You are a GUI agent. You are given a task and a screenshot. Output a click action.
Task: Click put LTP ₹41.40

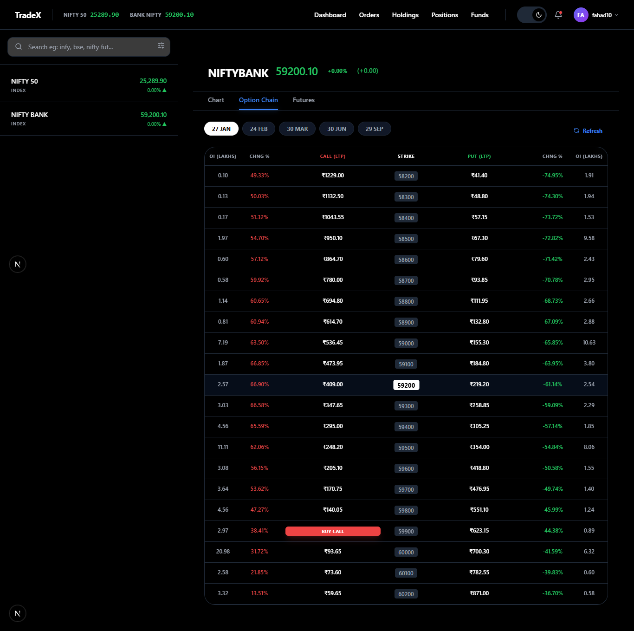479,176
